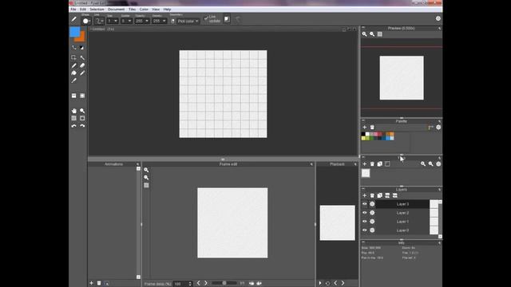Open Tiles panel settings gear
511x287 pixels.
pos(438,164)
